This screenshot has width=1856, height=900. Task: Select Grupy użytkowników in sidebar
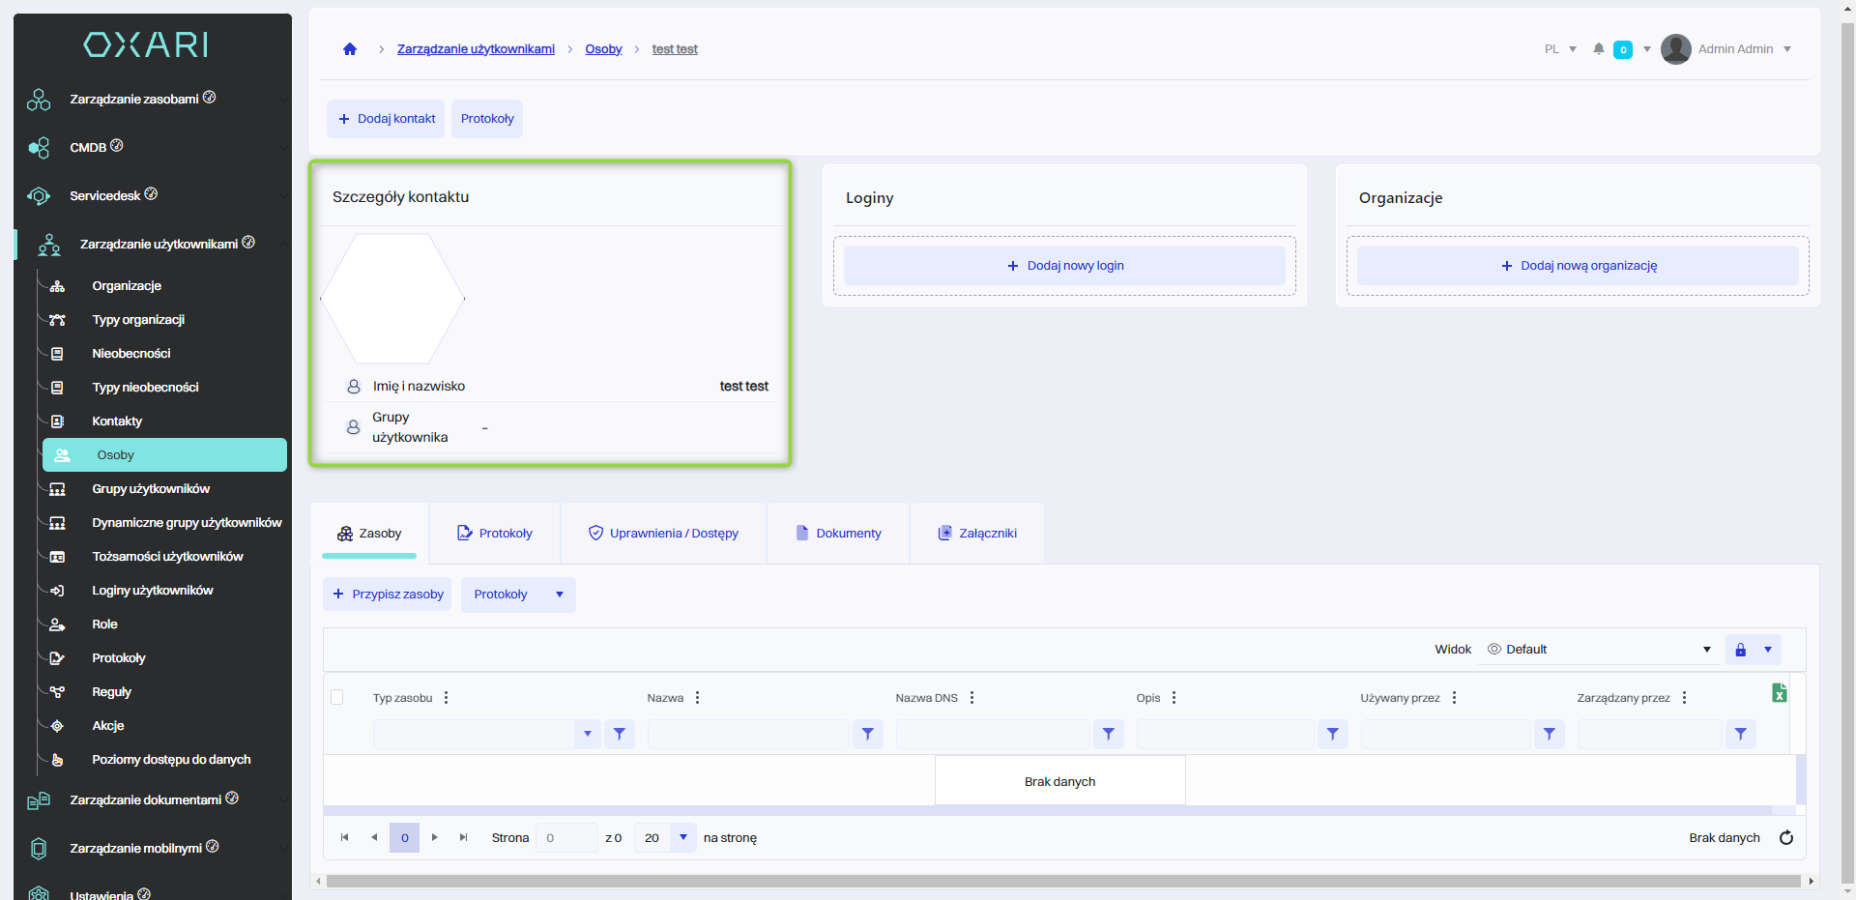point(151,489)
